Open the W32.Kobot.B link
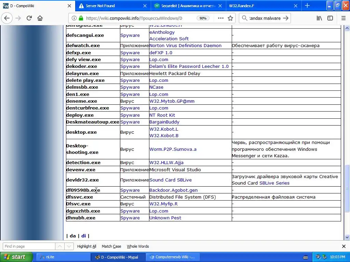 pos(164,135)
